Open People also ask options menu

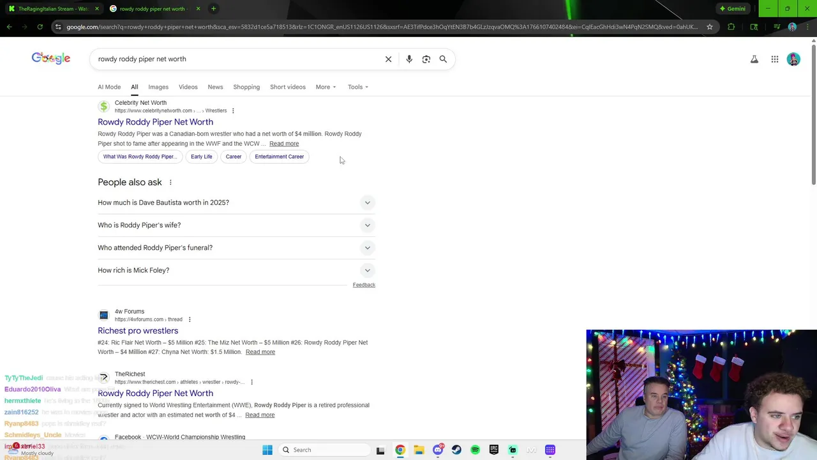pos(170,182)
